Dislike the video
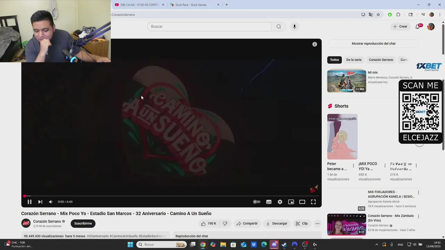This screenshot has width=445, height=250. coord(225,224)
